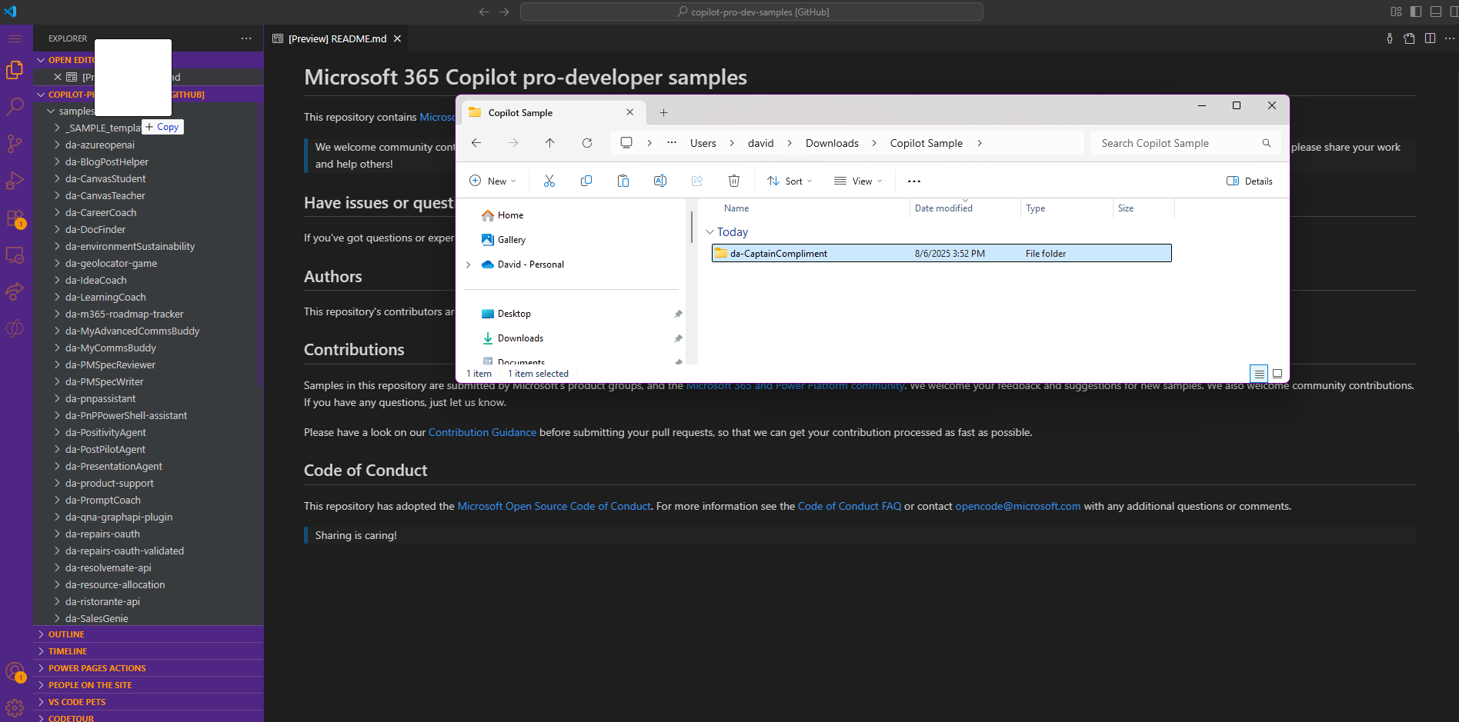The width and height of the screenshot is (1459, 722).
Task: Open the hamburger application menu
Action: [x=15, y=38]
